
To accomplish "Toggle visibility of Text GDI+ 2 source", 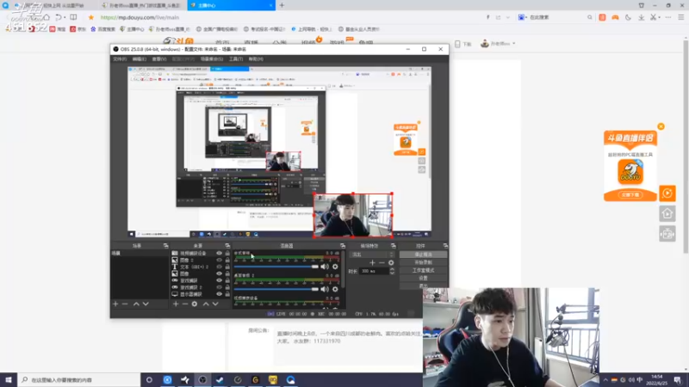I will [219, 267].
